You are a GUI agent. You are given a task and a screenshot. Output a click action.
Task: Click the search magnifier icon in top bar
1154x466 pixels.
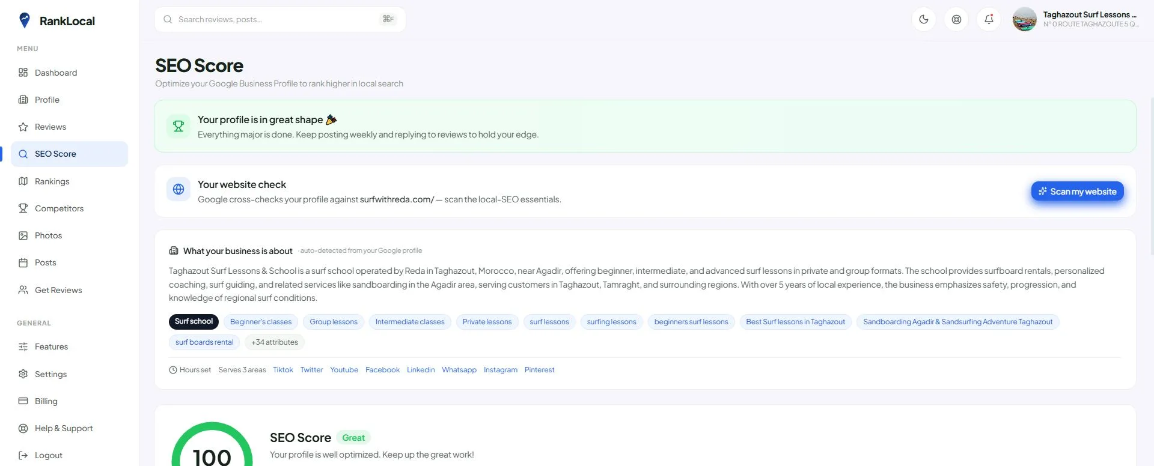coord(168,19)
